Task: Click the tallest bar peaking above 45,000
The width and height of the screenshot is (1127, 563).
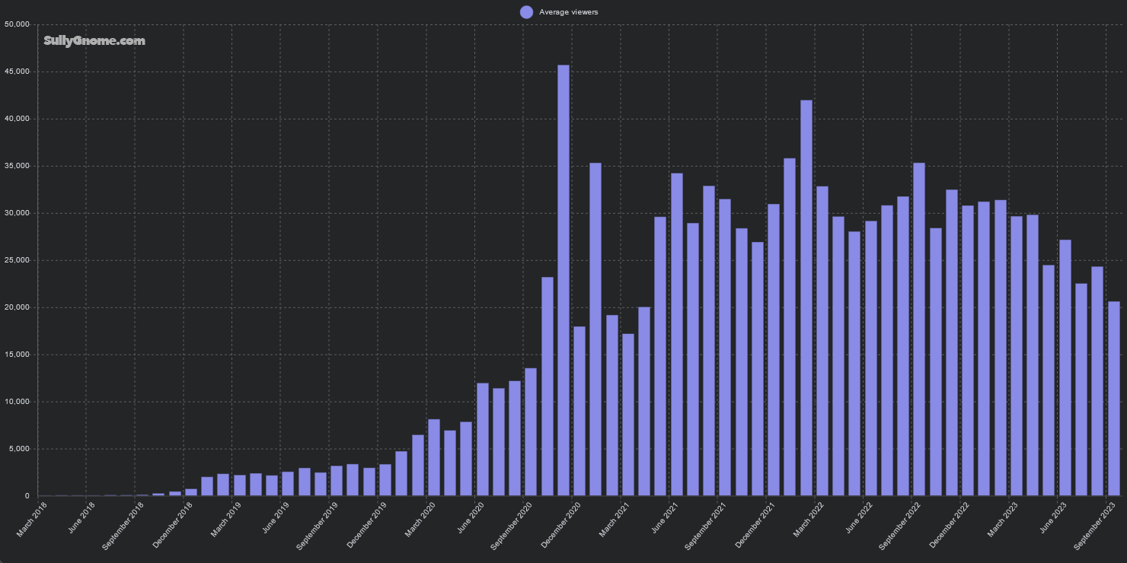Action: [x=563, y=280]
